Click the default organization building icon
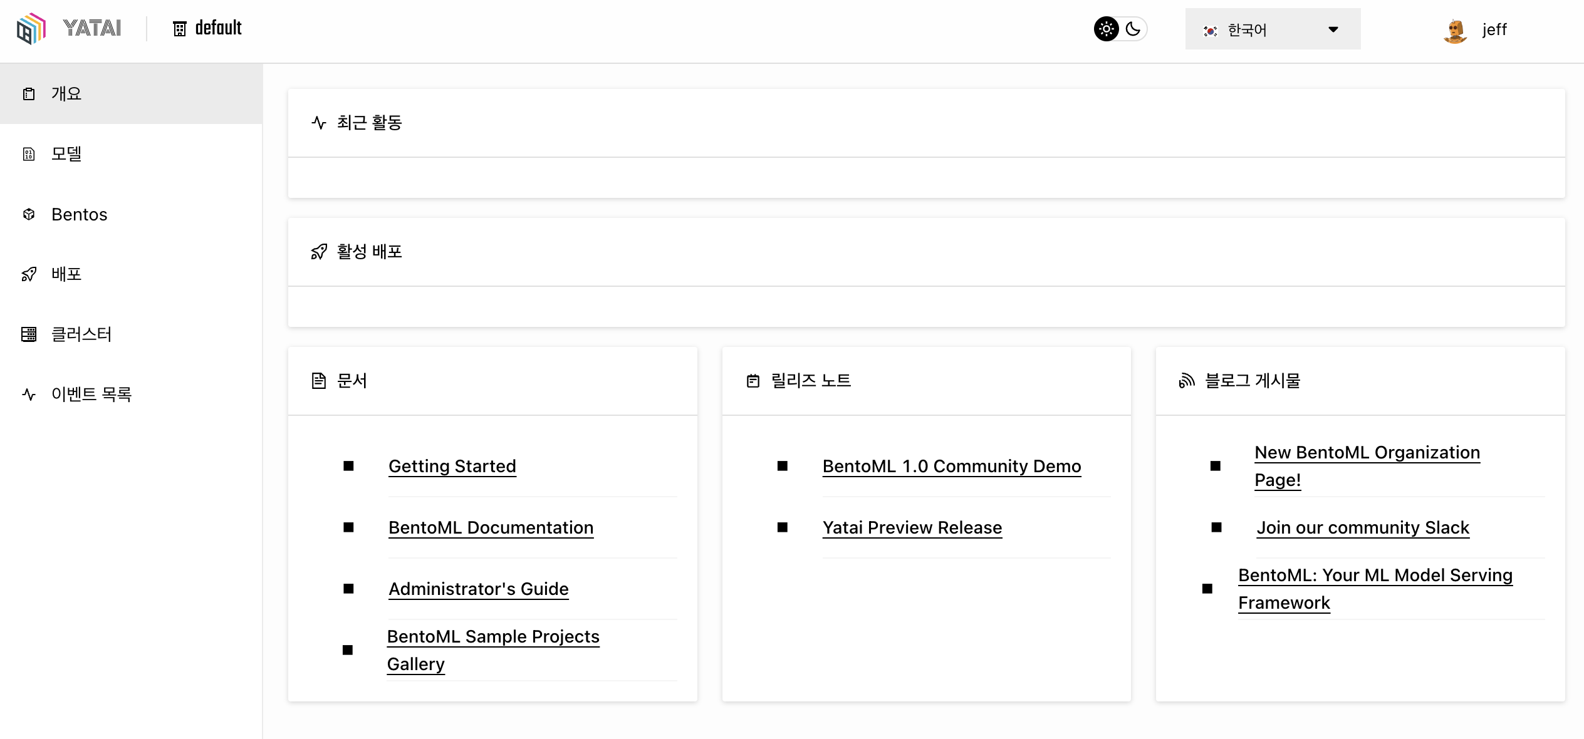The width and height of the screenshot is (1584, 739). 180,29
